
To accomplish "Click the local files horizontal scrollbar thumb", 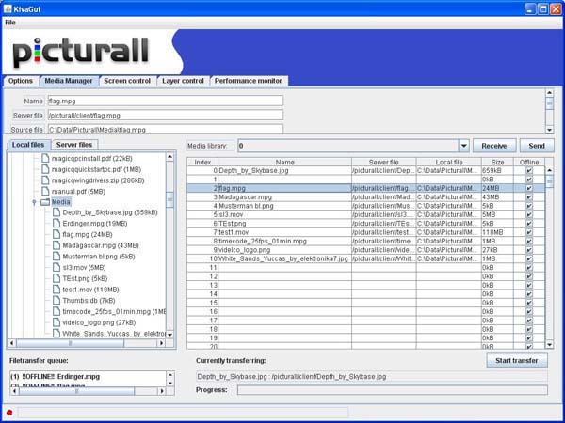I will pyautogui.click(x=71, y=343).
